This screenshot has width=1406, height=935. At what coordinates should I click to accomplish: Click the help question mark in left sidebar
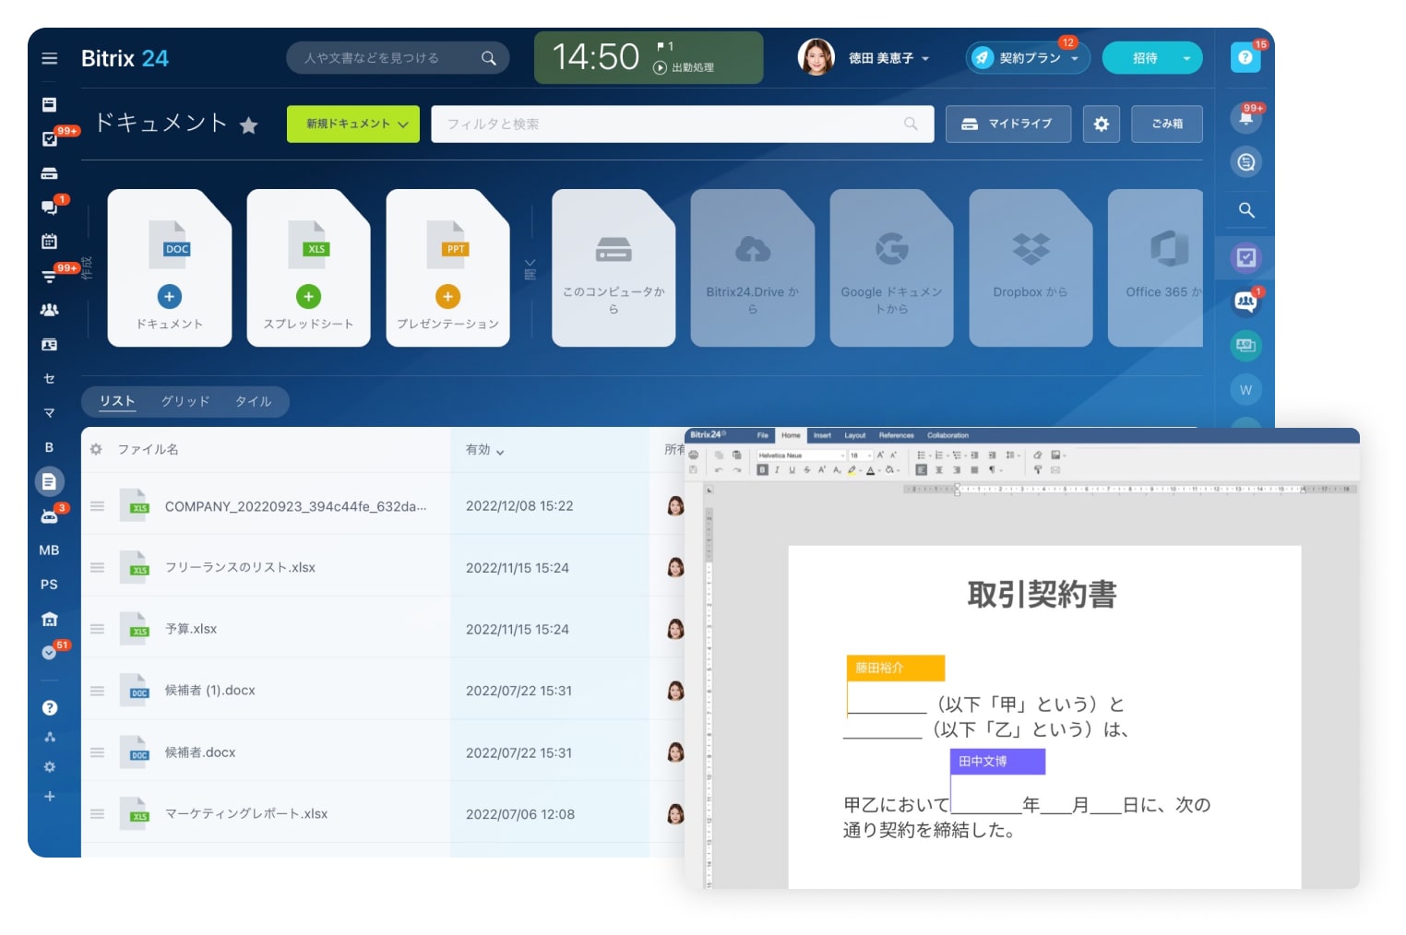click(x=50, y=708)
